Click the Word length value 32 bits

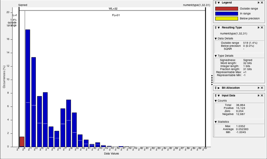point(248,63)
